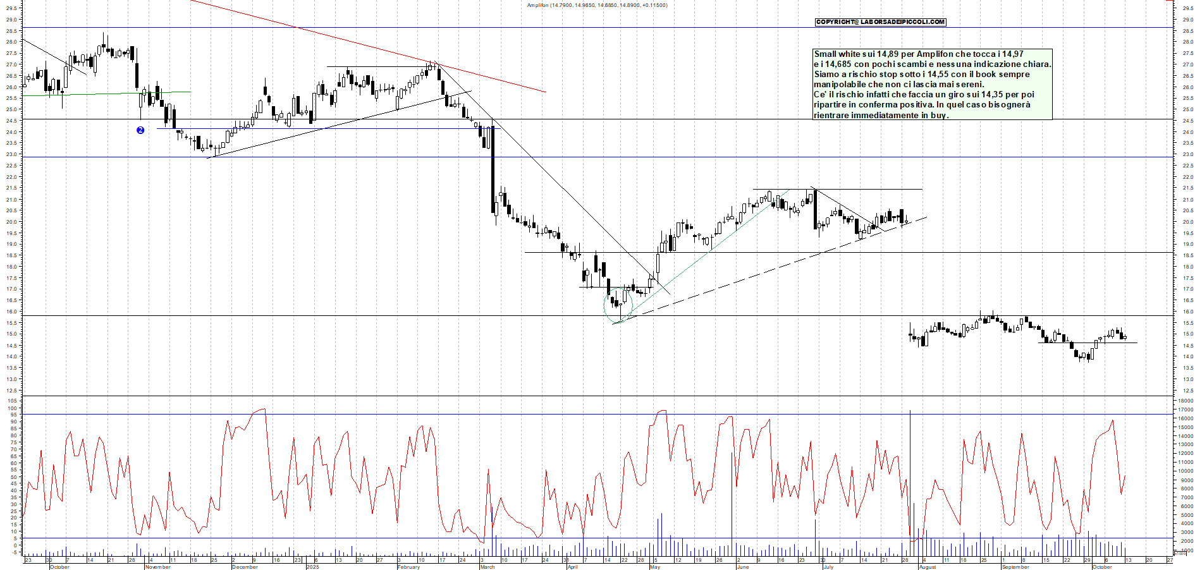This screenshot has height=570, width=1195.
Task: Click the December label on time axis
Action: [x=245, y=567]
